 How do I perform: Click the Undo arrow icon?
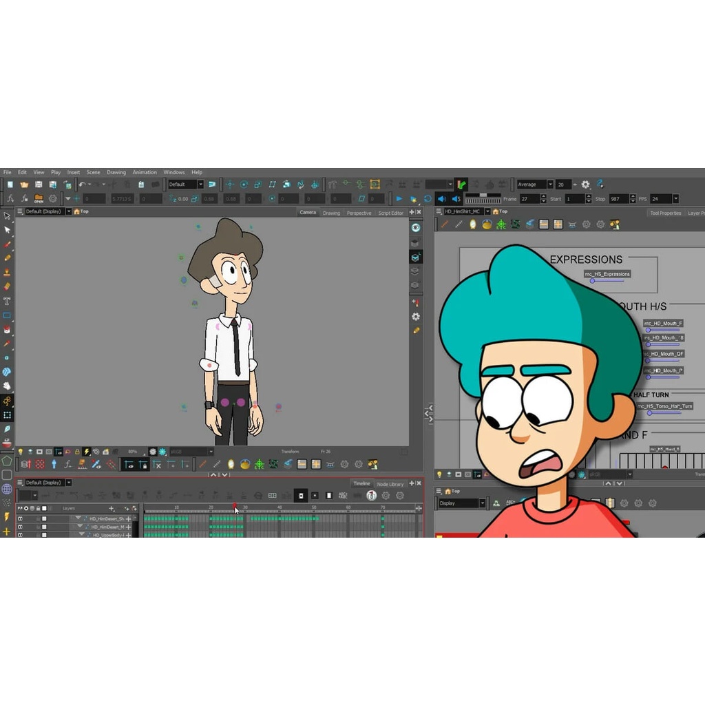pyautogui.click(x=82, y=185)
